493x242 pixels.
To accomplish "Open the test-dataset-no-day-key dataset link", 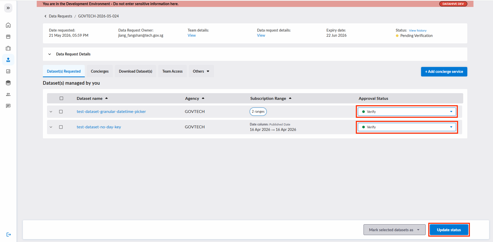I will pyautogui.click(x=99, y=127).
